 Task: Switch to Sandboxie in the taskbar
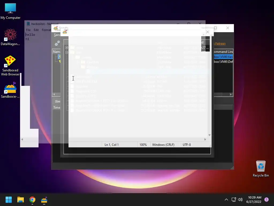click(44, 200)
